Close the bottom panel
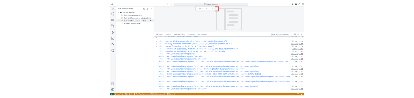This screenshot has width=414, height=98. pos(301,34)
